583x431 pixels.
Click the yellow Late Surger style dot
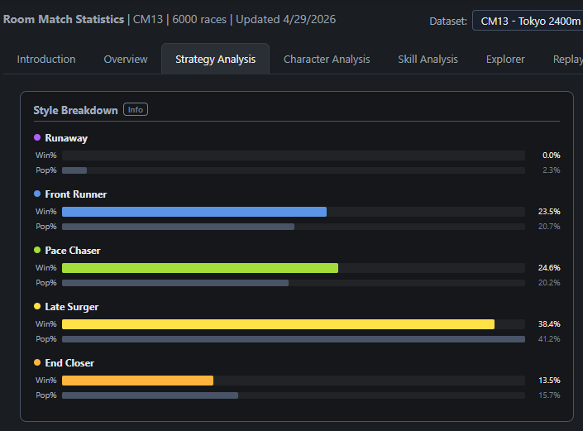click(x=37, y=306)
